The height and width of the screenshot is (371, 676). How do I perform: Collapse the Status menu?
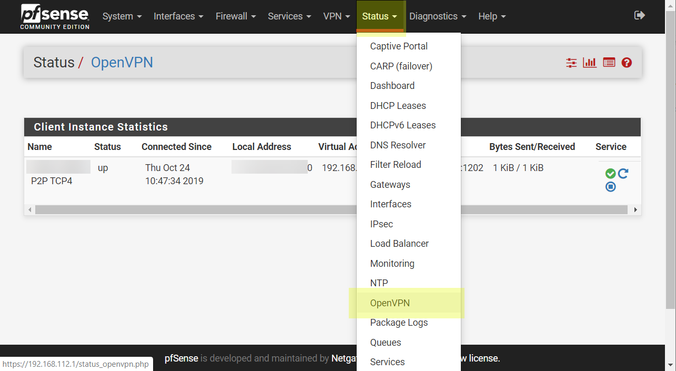380,16
